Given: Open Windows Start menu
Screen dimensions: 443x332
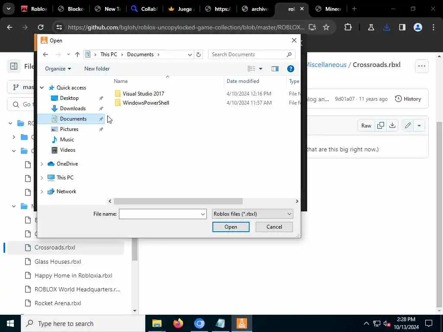Looking at the screenshot, I should click(x=10, y=323).
